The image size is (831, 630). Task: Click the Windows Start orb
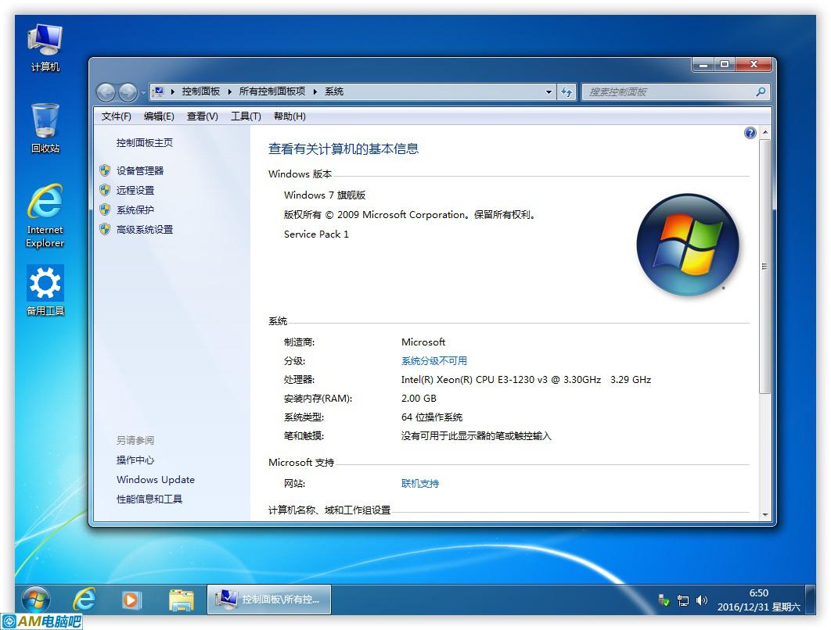pyautogui.click(x=36, y=600)
